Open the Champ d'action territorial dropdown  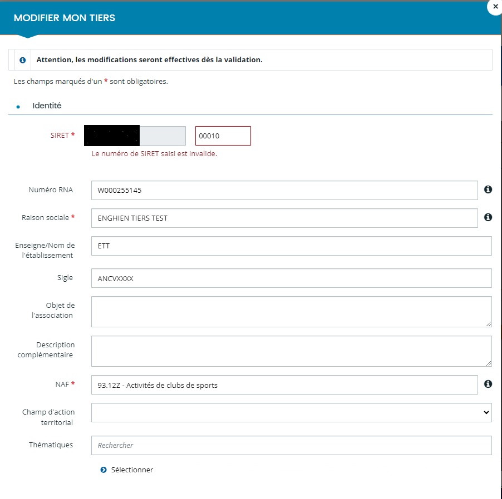pyautogui.click(x=291, y=412)
